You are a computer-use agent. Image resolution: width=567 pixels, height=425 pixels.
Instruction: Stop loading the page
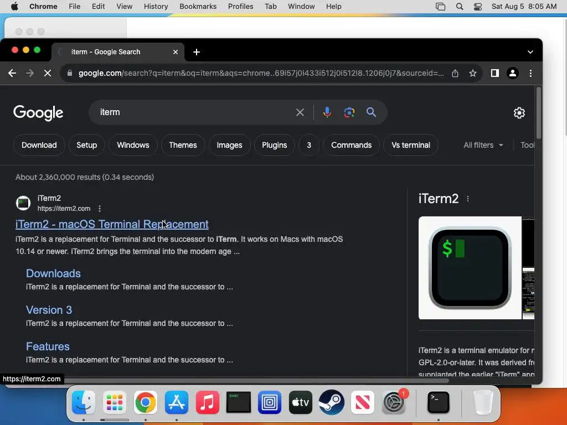pyautogui.click(x=48, y=74)
